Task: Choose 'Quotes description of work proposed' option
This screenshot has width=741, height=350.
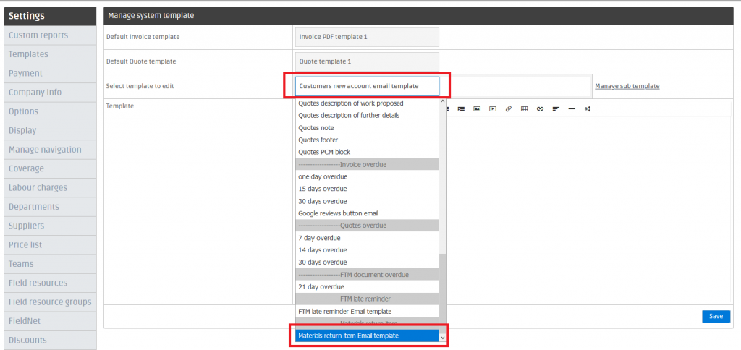Action: pyautogui.click(x=367, y=103)
